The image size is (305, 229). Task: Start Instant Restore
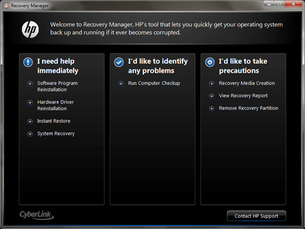[x=54, y=121]
